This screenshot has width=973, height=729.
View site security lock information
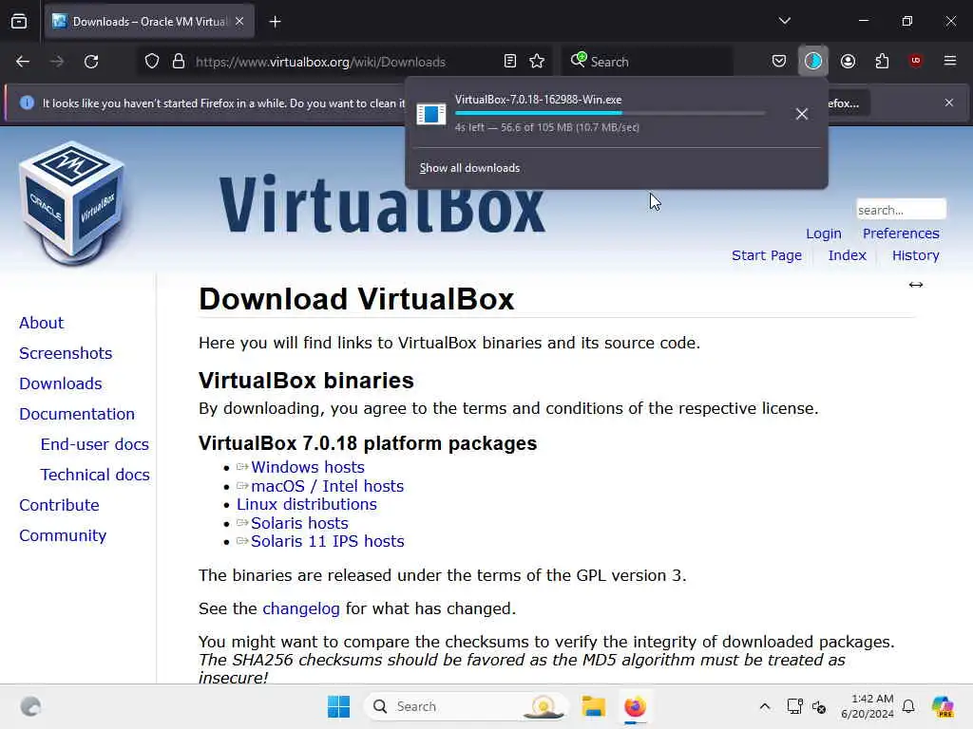point(179,62)
